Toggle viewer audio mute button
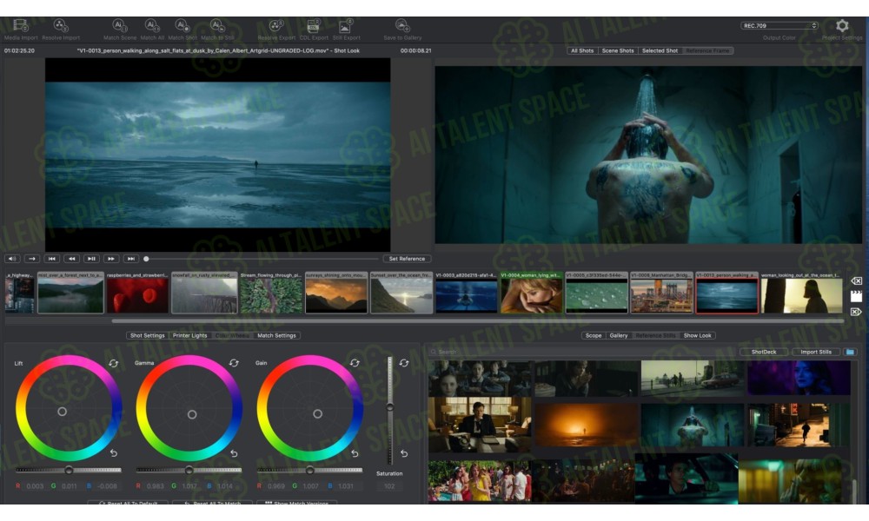This screenshot has height=521, width=869. [x=12, y=259]
